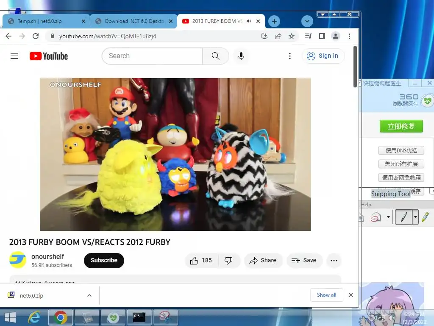Launch Internet Explorer from taskbar
The width and height of the screenshot is (434, 326).
point(35,318)
